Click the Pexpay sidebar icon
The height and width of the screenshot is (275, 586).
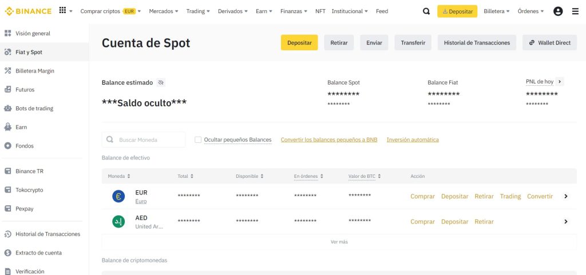click(8, 209)
